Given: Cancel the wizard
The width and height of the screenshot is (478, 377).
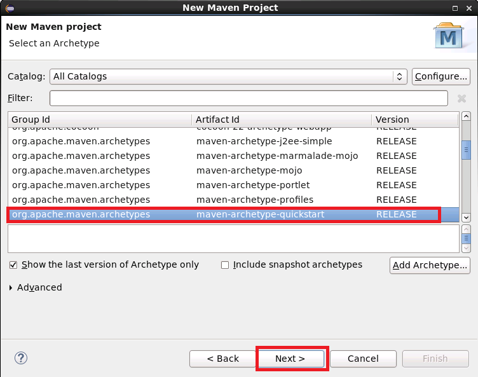Looking at the screenshot, I should pos(363,359).
